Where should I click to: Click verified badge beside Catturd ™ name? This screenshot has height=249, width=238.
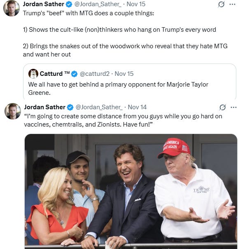coord(74,74)
